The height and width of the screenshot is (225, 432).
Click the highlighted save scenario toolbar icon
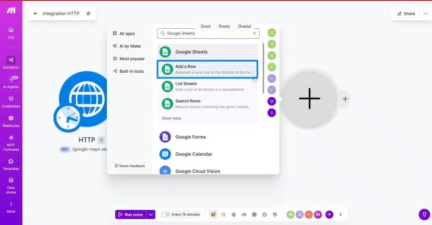click(x=213, y=214)
